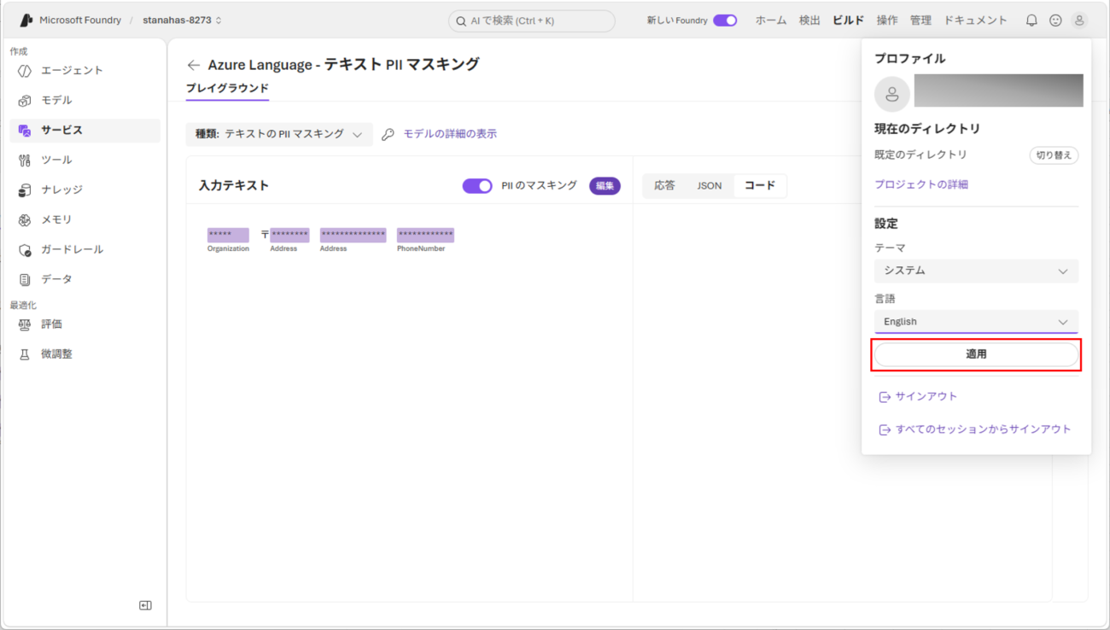Open the プロジェクトの詳細 link
The height and width of the screenshot is (630, 1110).
coord(921,184)
